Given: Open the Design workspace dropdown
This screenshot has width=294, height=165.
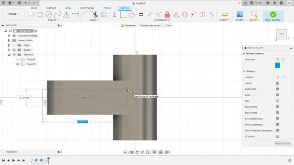Looking at the screenshot, I should (x=13, y=14).
